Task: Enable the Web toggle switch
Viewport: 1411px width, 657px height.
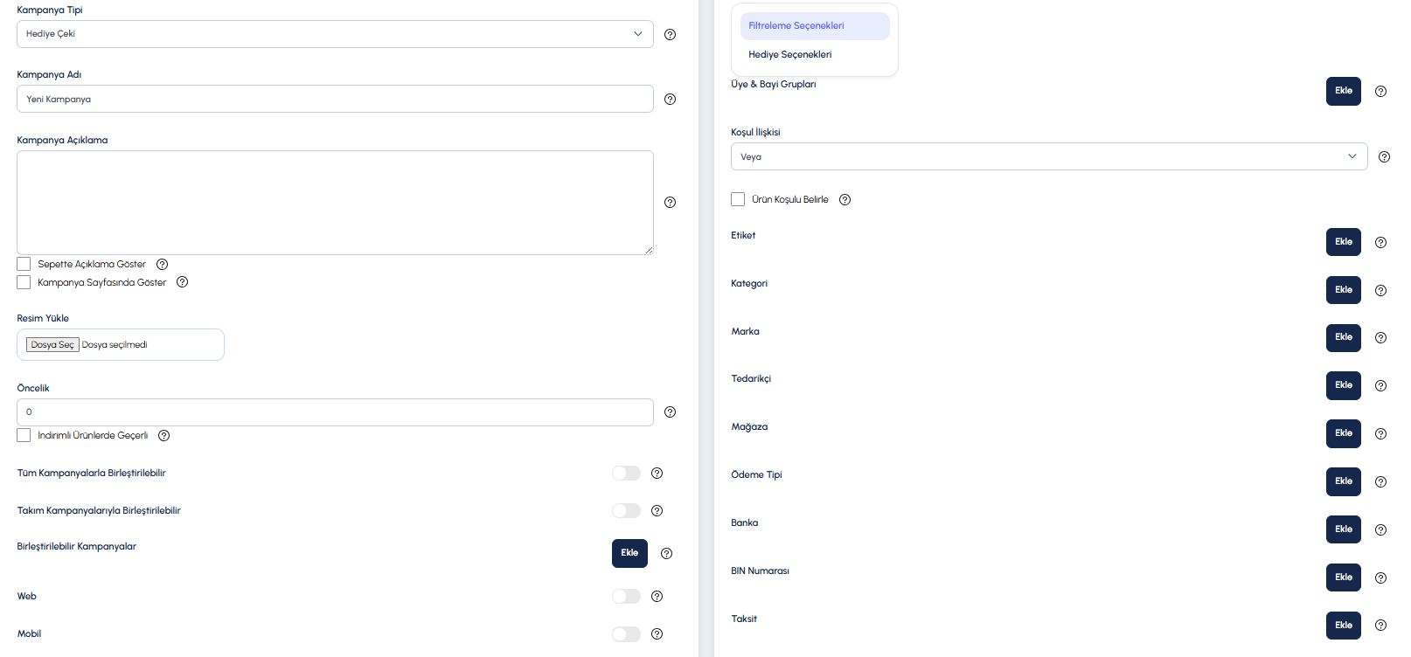Action: tap(626, 596)
